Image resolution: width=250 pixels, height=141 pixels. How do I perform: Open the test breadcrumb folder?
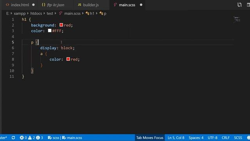click(50, 13)
